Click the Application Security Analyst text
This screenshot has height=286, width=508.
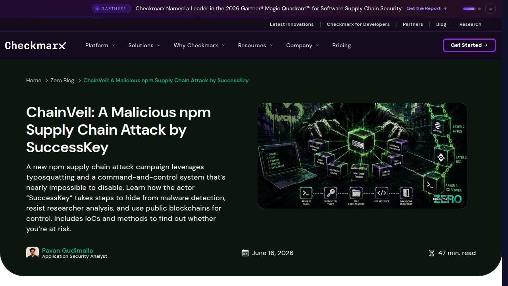tap(75, 257)
